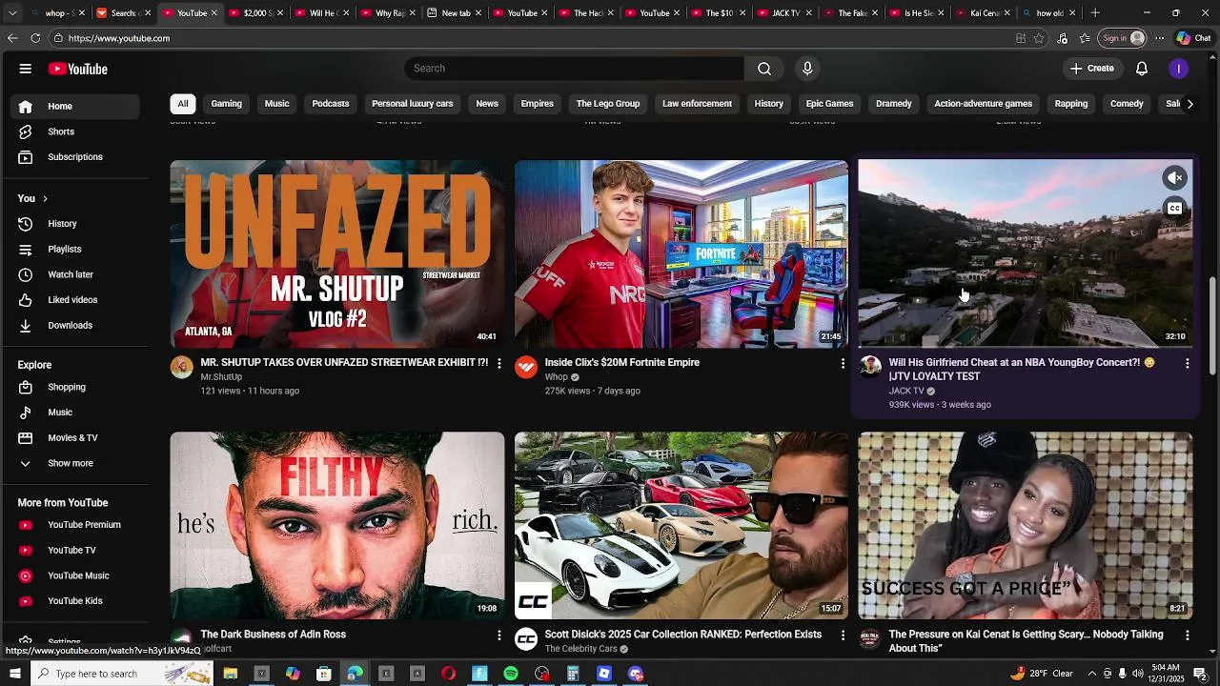
Task: Open options for Adin Ross video
Action: coord(498,635)
